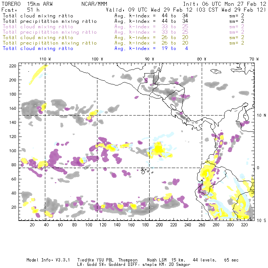Select the "100 W" longitude label

click(x=97, y=59)
